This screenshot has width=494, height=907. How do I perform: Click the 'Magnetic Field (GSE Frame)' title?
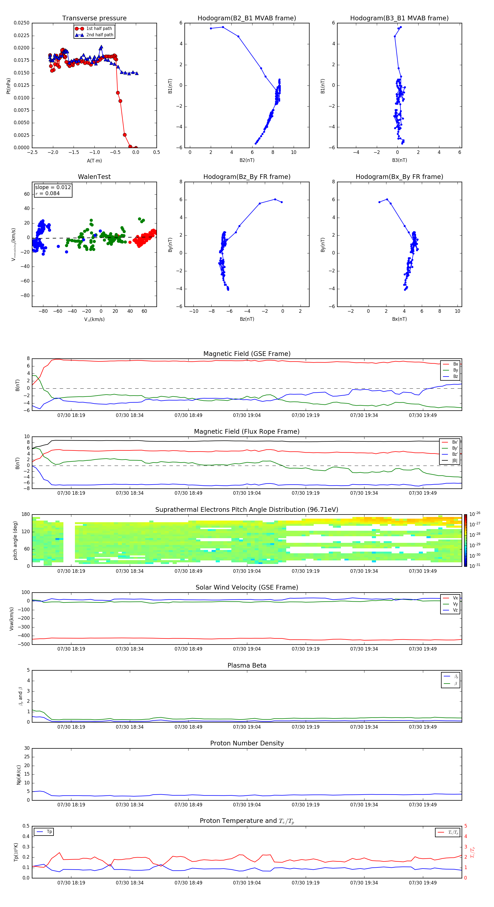[x=247, y=354]
